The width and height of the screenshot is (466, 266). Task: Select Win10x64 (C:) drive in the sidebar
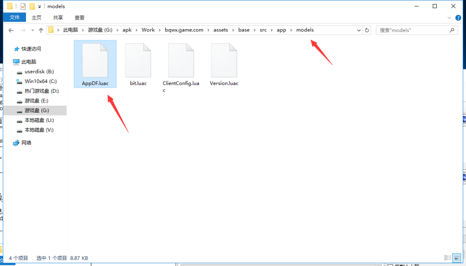click(40, 81)
